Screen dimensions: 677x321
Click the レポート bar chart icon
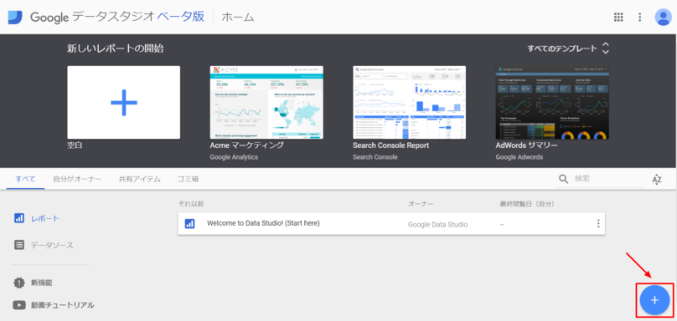pyautogui.click(x=19, y=218)
